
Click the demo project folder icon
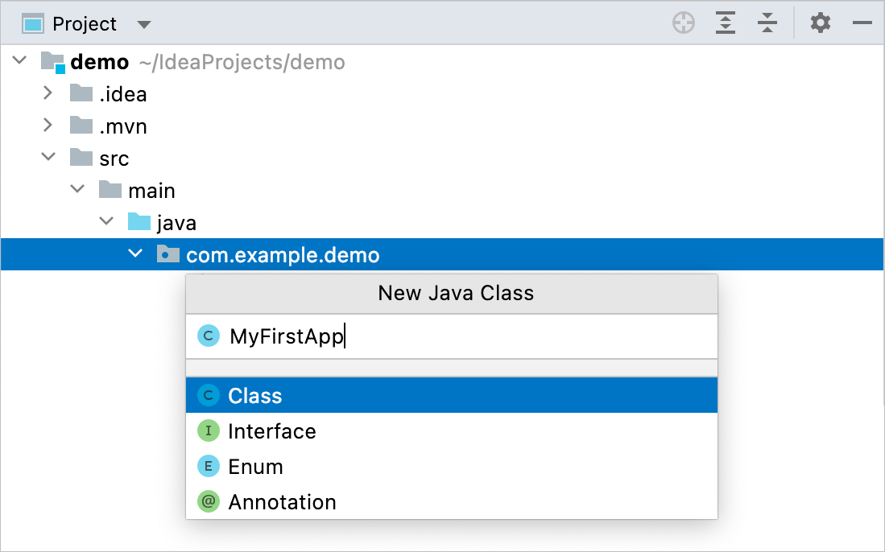click(53, 61)
